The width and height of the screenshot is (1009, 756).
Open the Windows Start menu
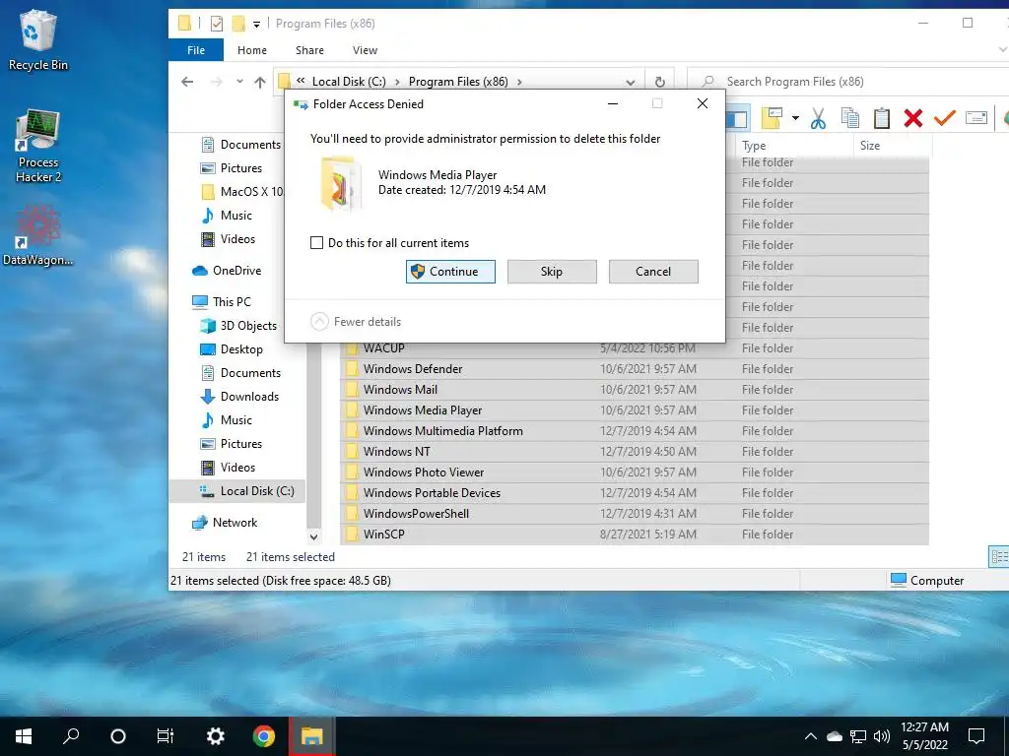pyautogui.click(x=24, y=736)
